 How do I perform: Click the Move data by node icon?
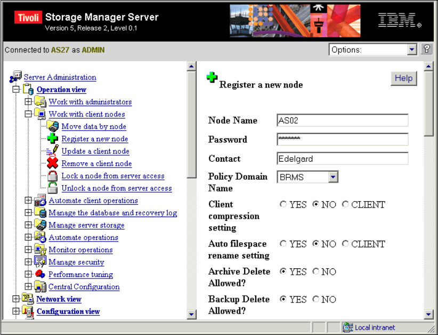[53, 126]
